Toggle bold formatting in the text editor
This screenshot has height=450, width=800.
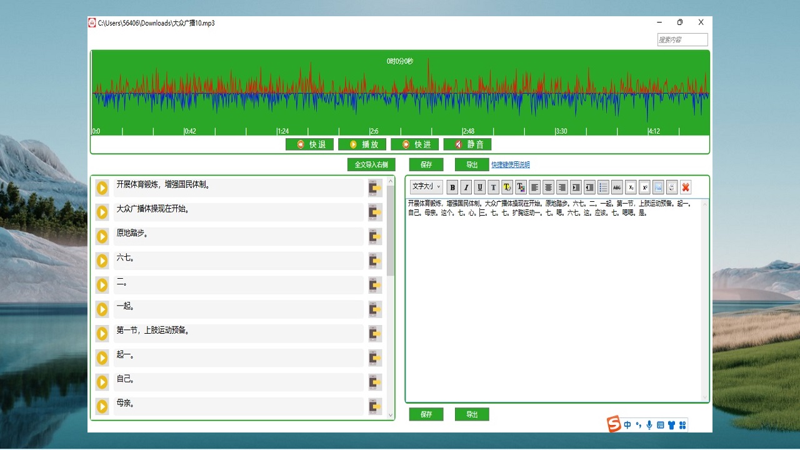(452, 187)
